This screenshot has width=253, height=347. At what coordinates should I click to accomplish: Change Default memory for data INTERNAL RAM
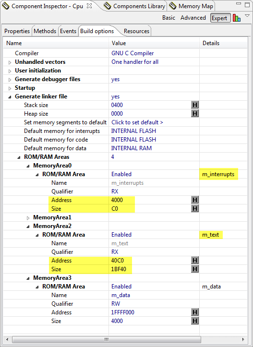[132, 148]
